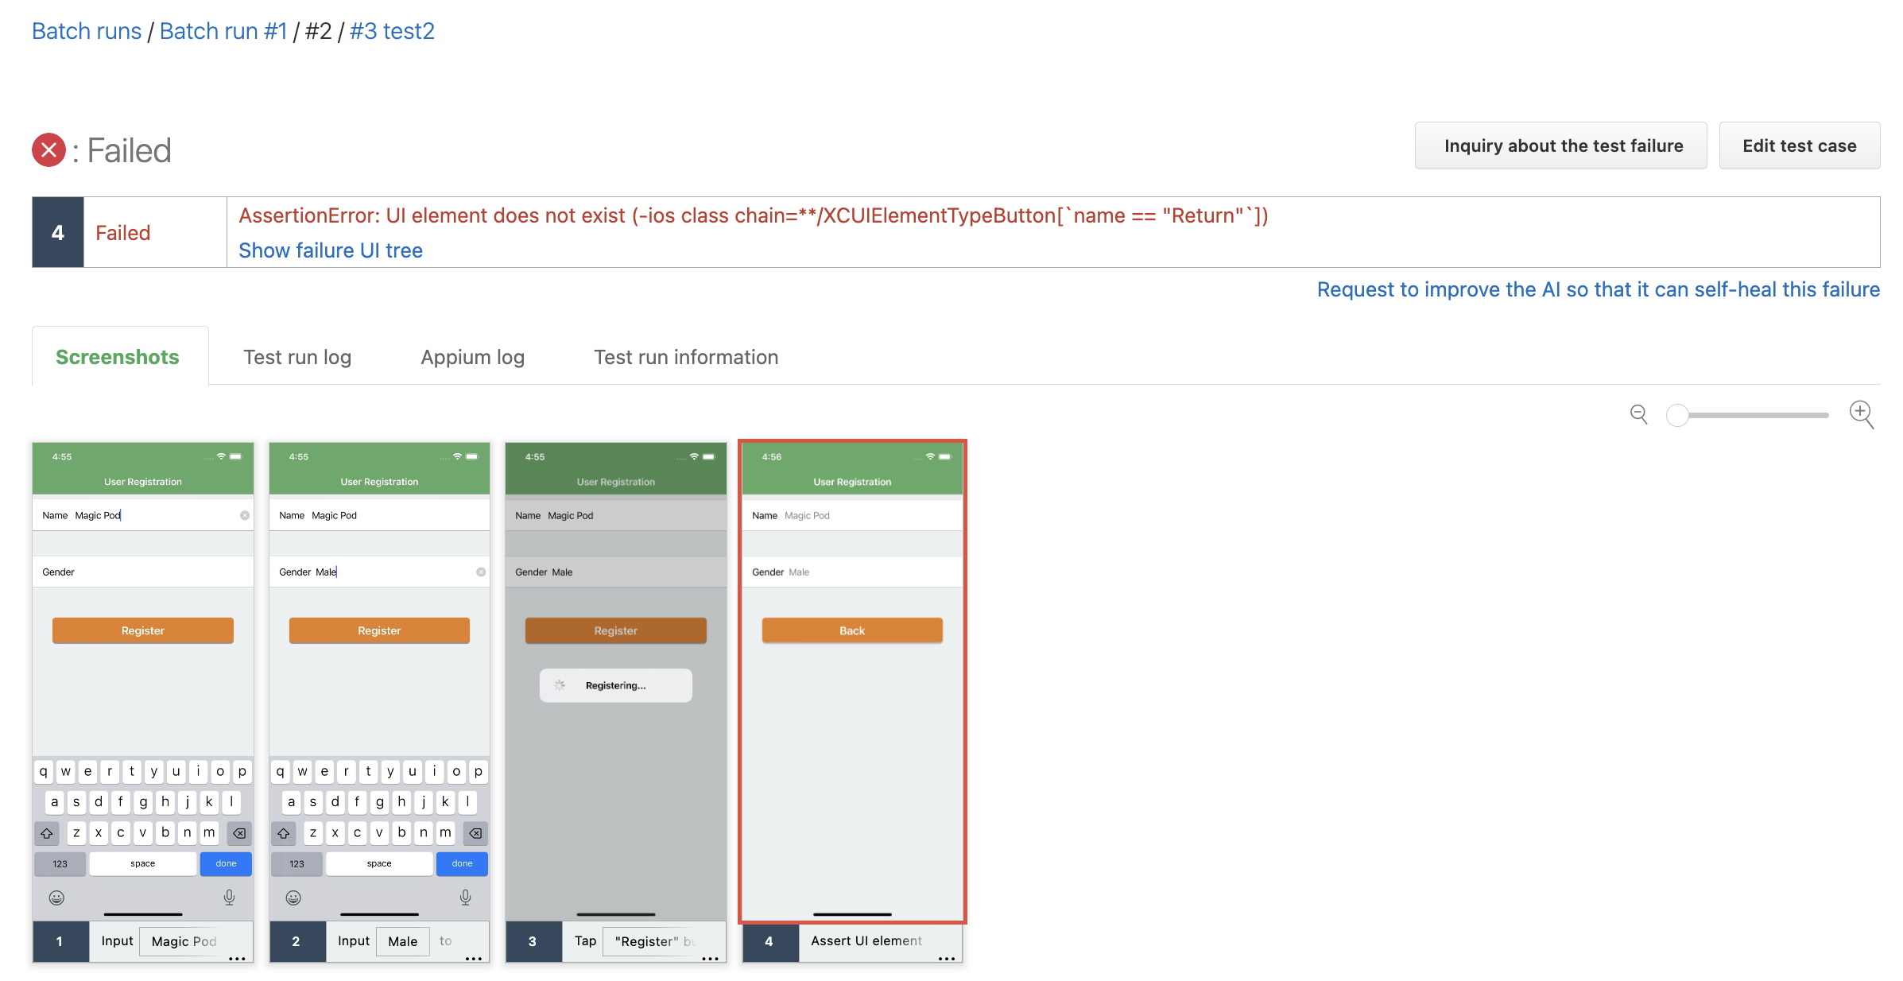Open Batch run #1 breadcrumb link
Viewport: 1903px width, 981px height.
223,31
